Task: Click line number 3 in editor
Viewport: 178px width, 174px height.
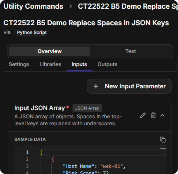Action: pos(27,166)
